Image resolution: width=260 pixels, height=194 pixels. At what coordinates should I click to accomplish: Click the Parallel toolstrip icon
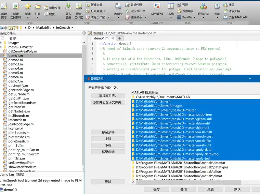179,17
